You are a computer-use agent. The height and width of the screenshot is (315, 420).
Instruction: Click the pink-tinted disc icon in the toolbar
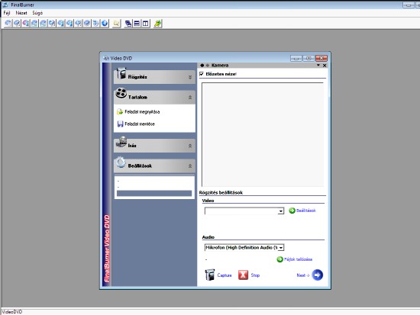point(26,24)
